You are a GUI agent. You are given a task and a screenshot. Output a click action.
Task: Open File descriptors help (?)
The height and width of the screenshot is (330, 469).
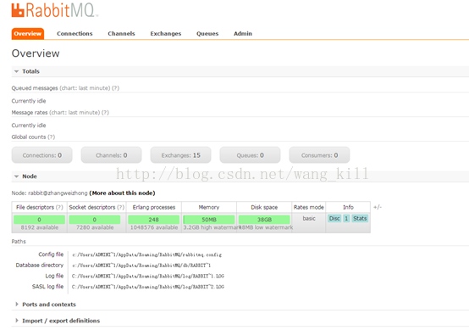tap(59, 207)
